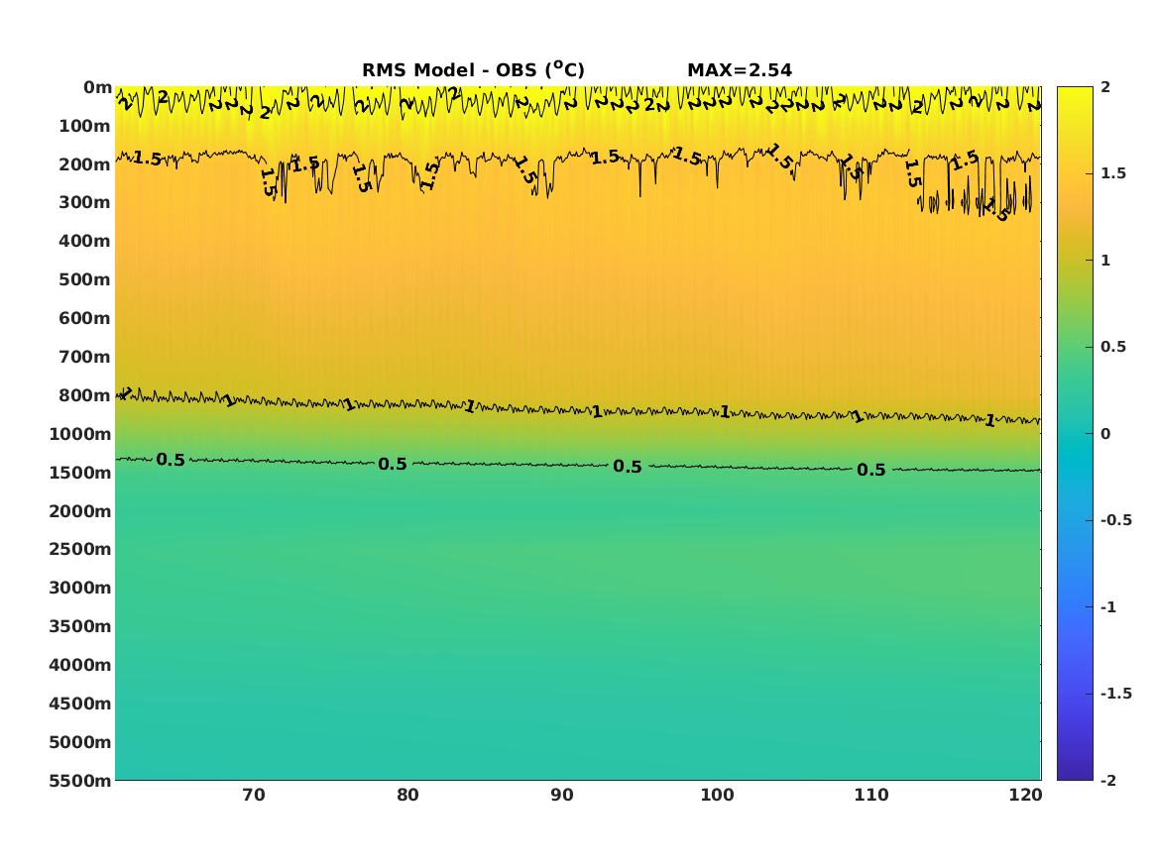
Task: Select the colorbar tick label '0.5'
Action: click(1113, 347)
